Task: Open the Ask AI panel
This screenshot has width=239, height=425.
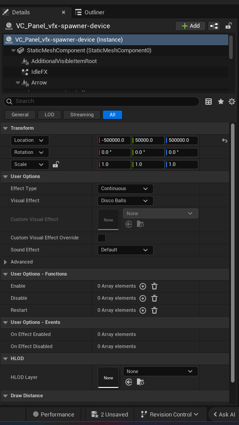Action: 224,414
